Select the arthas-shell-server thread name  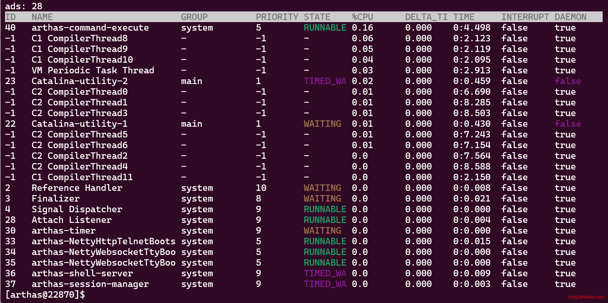click(x=82, y=273)
